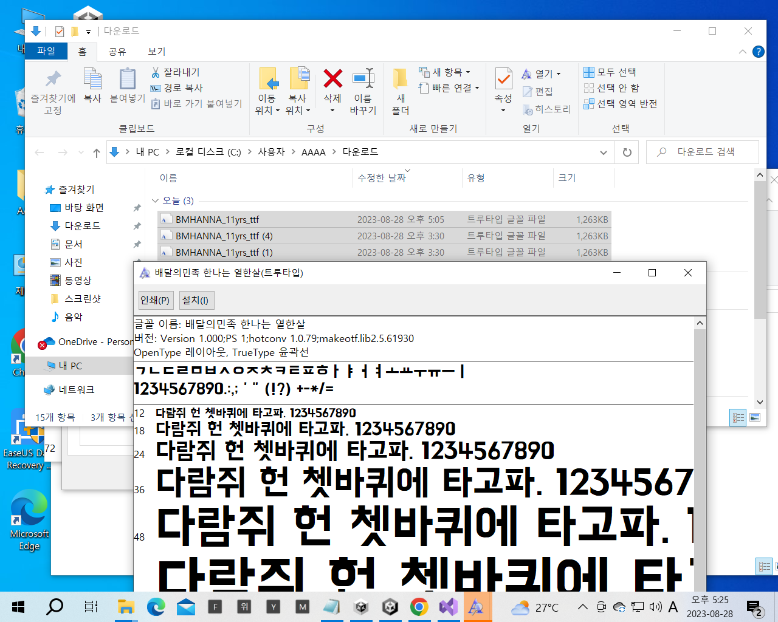Viewport: 778px width, 622px height.
Task: Click 다운로드 검색 search field
Action: pyautogui.click(x=702, y=152)
